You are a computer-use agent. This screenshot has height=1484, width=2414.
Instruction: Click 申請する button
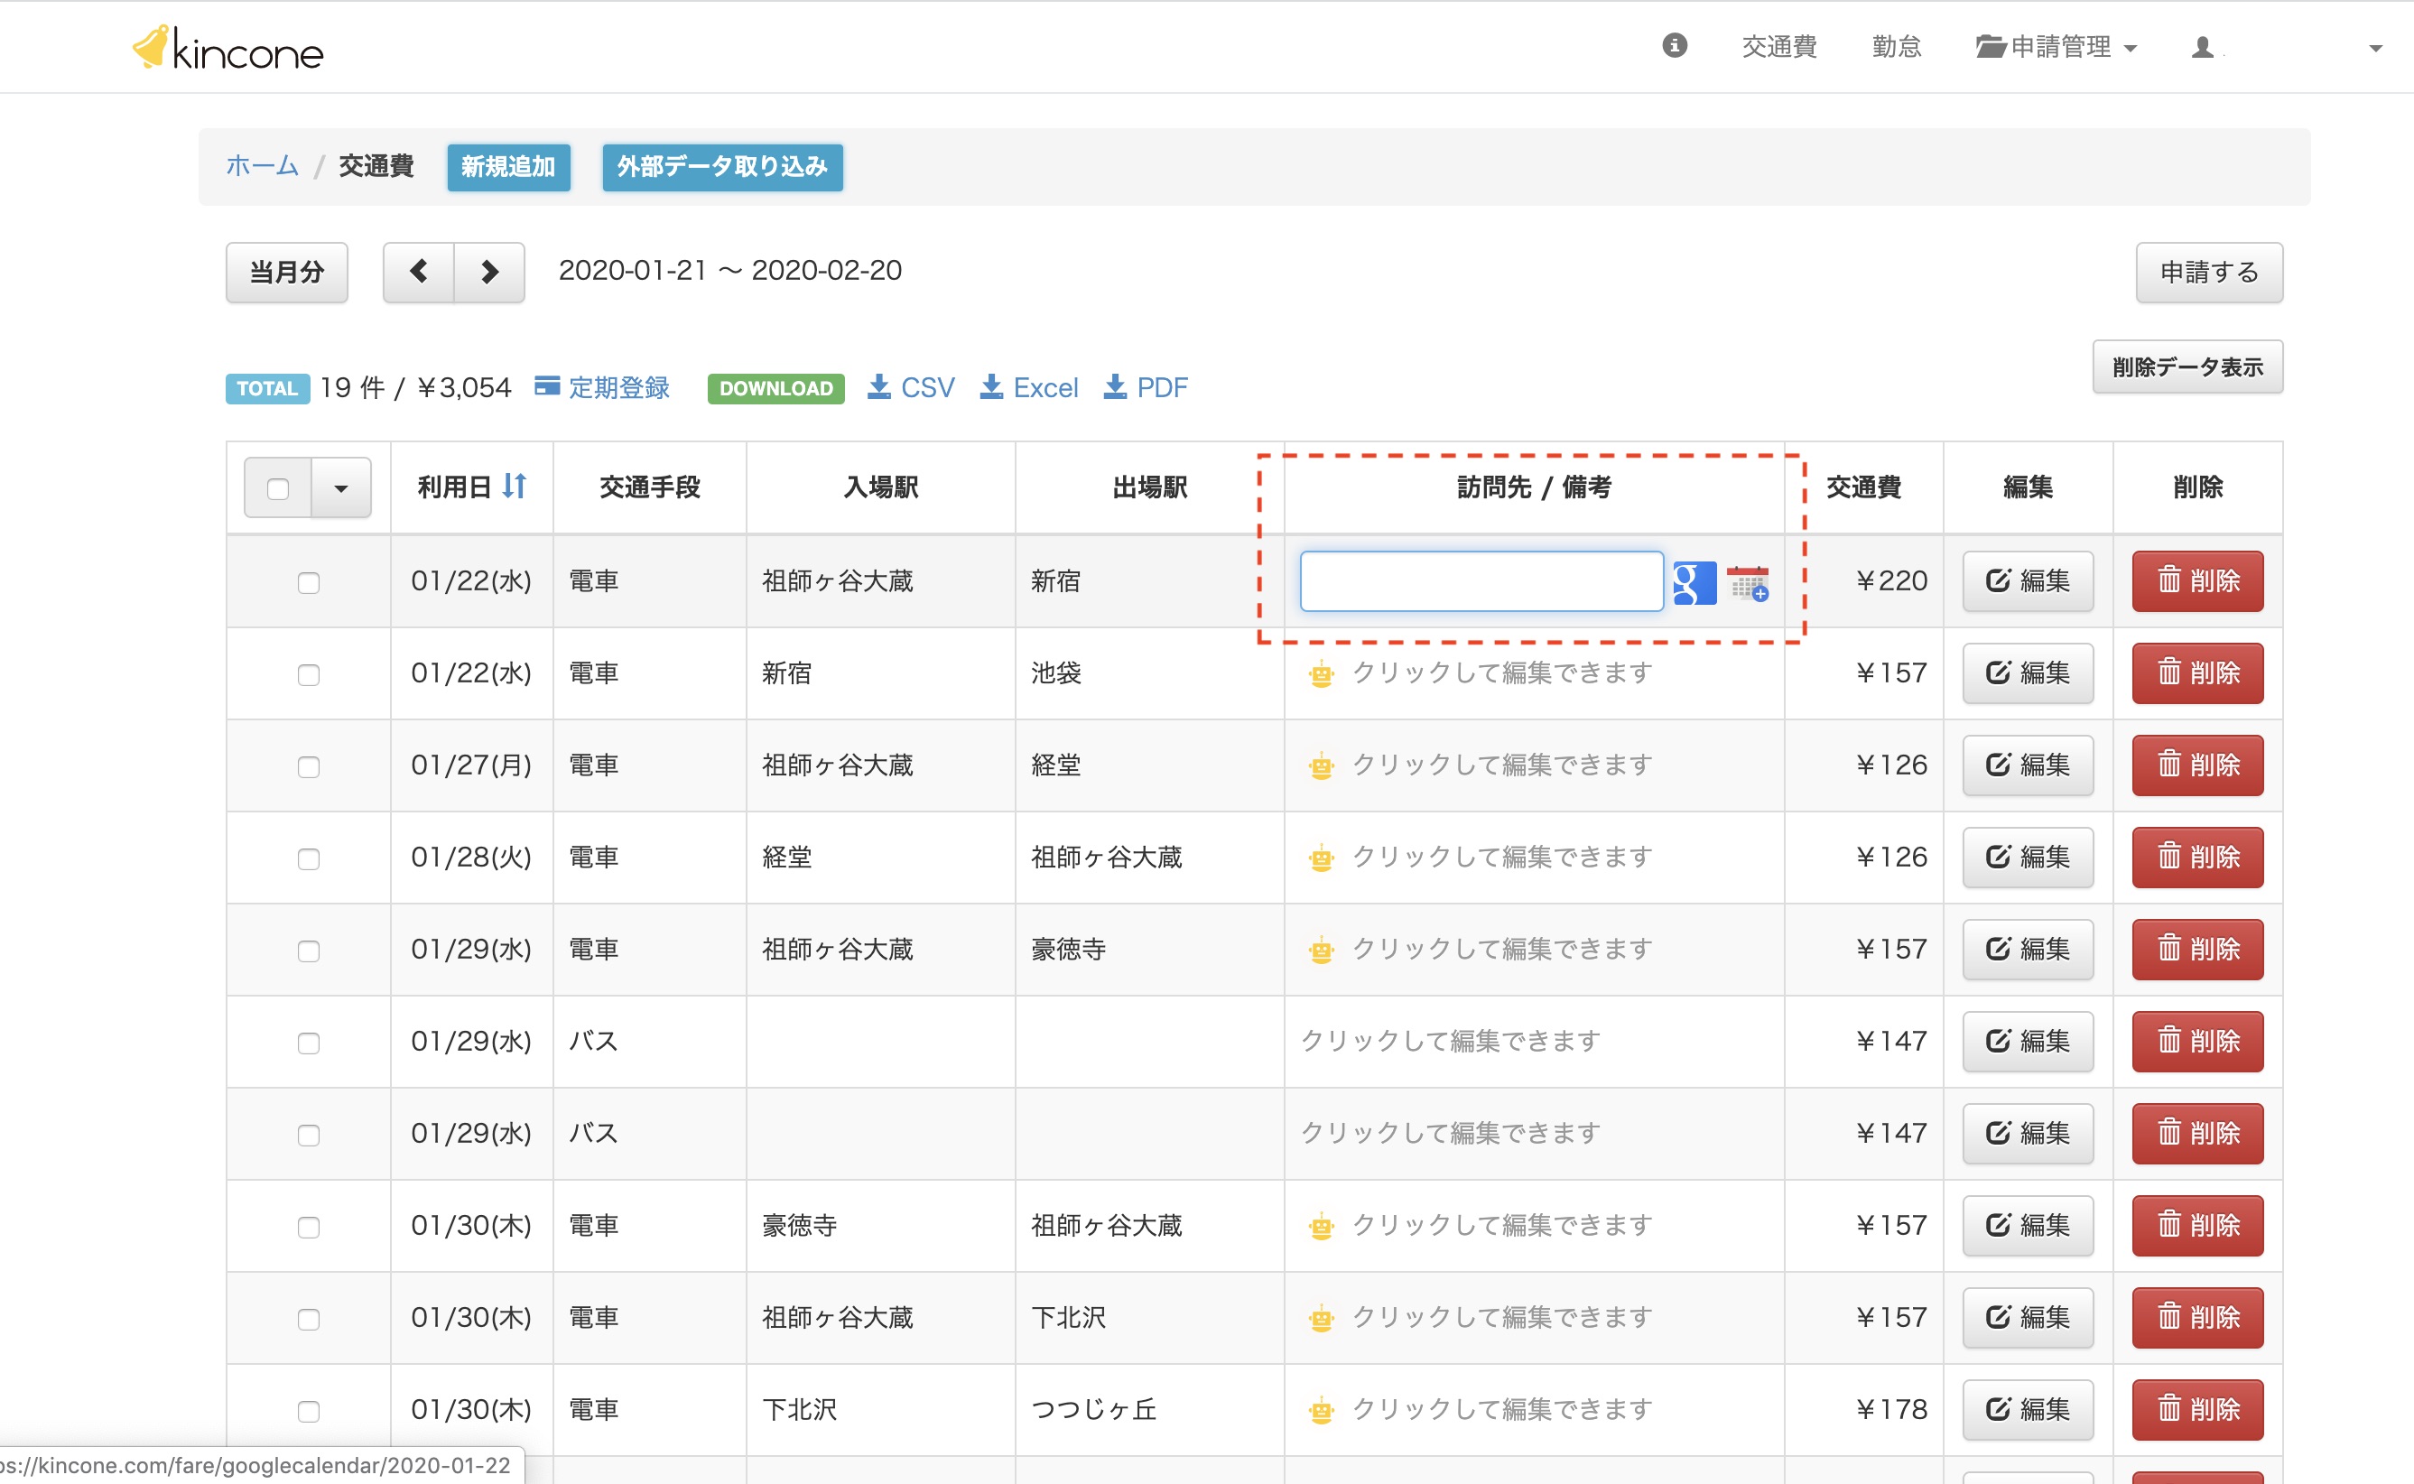click(x=2209, y=272)
